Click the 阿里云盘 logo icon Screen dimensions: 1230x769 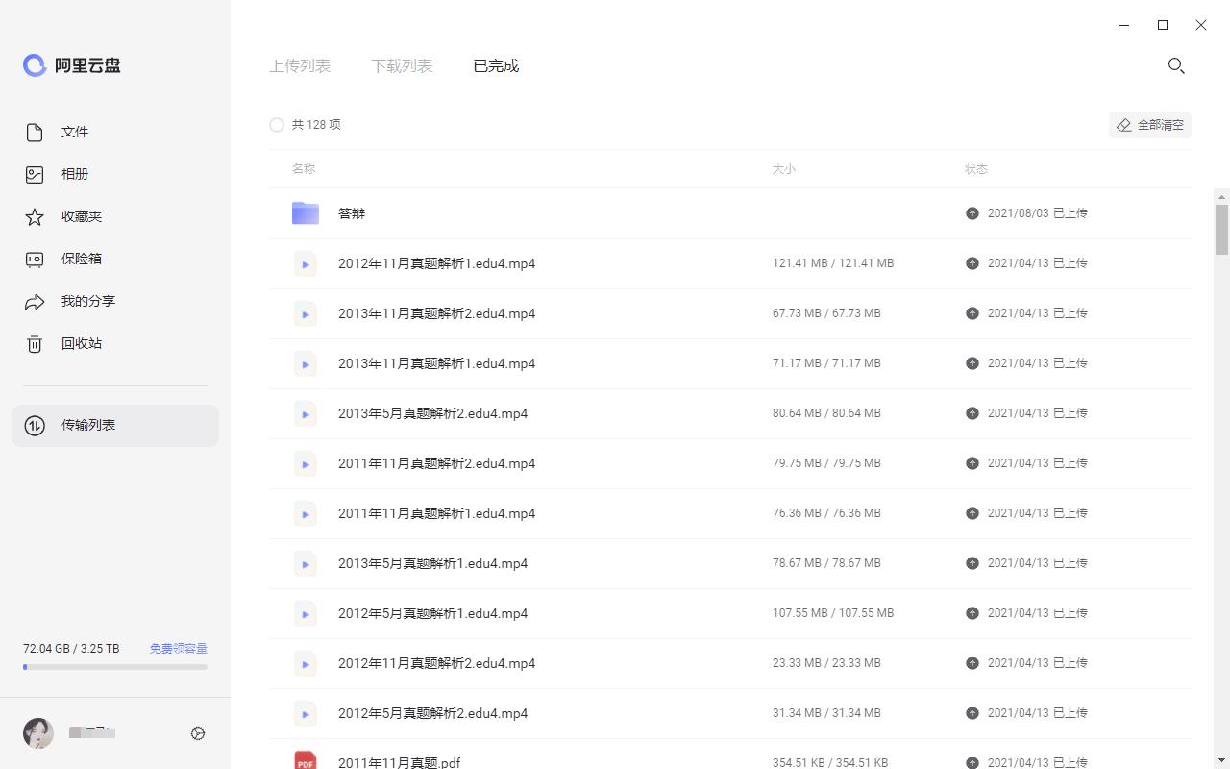pos(35,65)
